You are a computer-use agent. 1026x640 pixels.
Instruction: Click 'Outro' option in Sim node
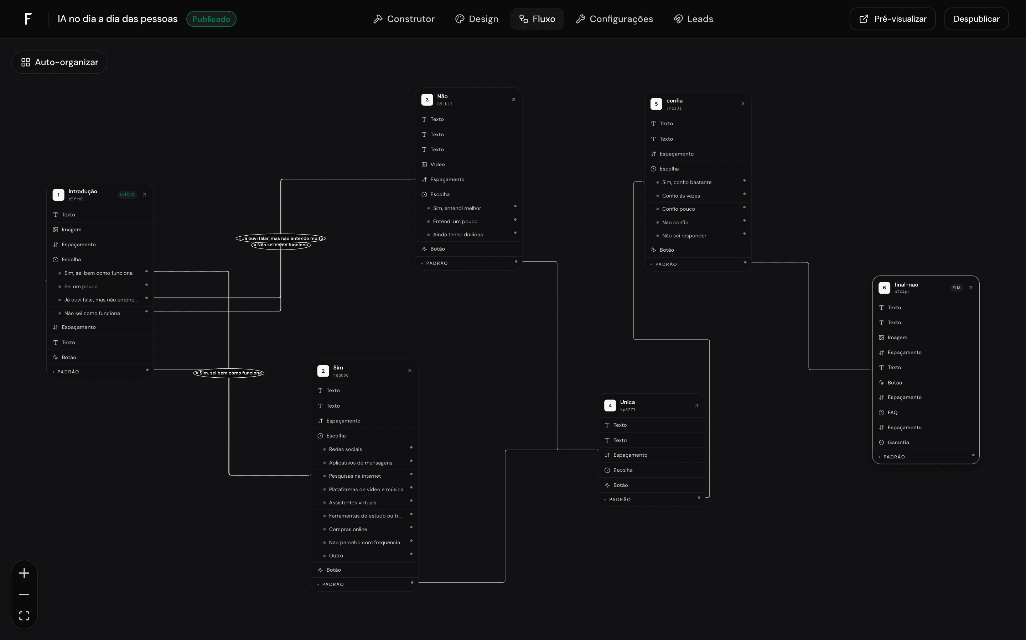point(365,555)
